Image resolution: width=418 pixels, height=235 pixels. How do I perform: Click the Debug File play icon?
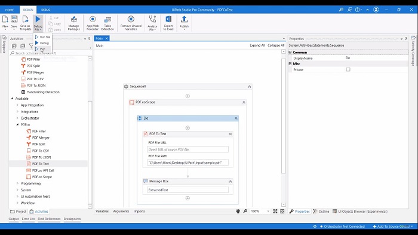[38, 19]
